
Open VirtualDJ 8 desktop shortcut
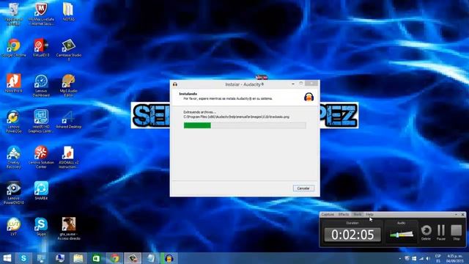[41, 48]
